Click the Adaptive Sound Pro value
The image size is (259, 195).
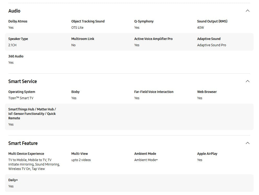point(211,45)
